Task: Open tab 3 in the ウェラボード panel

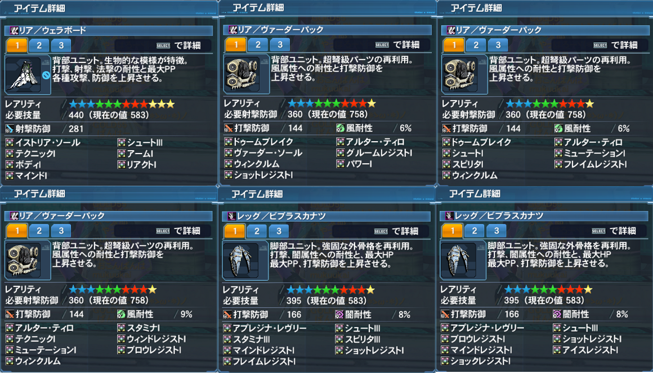Action: (61, 46)
